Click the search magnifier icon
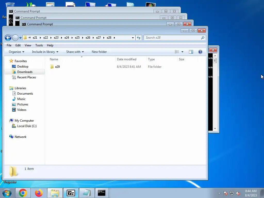Image resolution: width=264 pixels, height=198 pixels. click(x=203, y=38)
